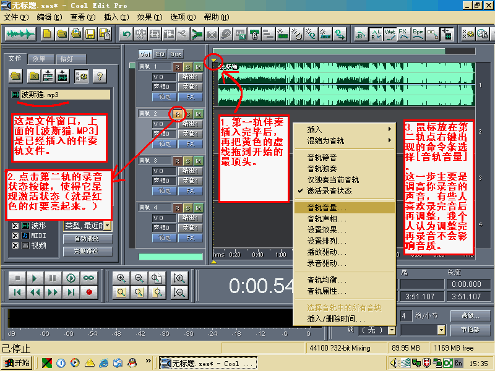
Task: Click the vertical zoom in icon
Action: point(179,278)
